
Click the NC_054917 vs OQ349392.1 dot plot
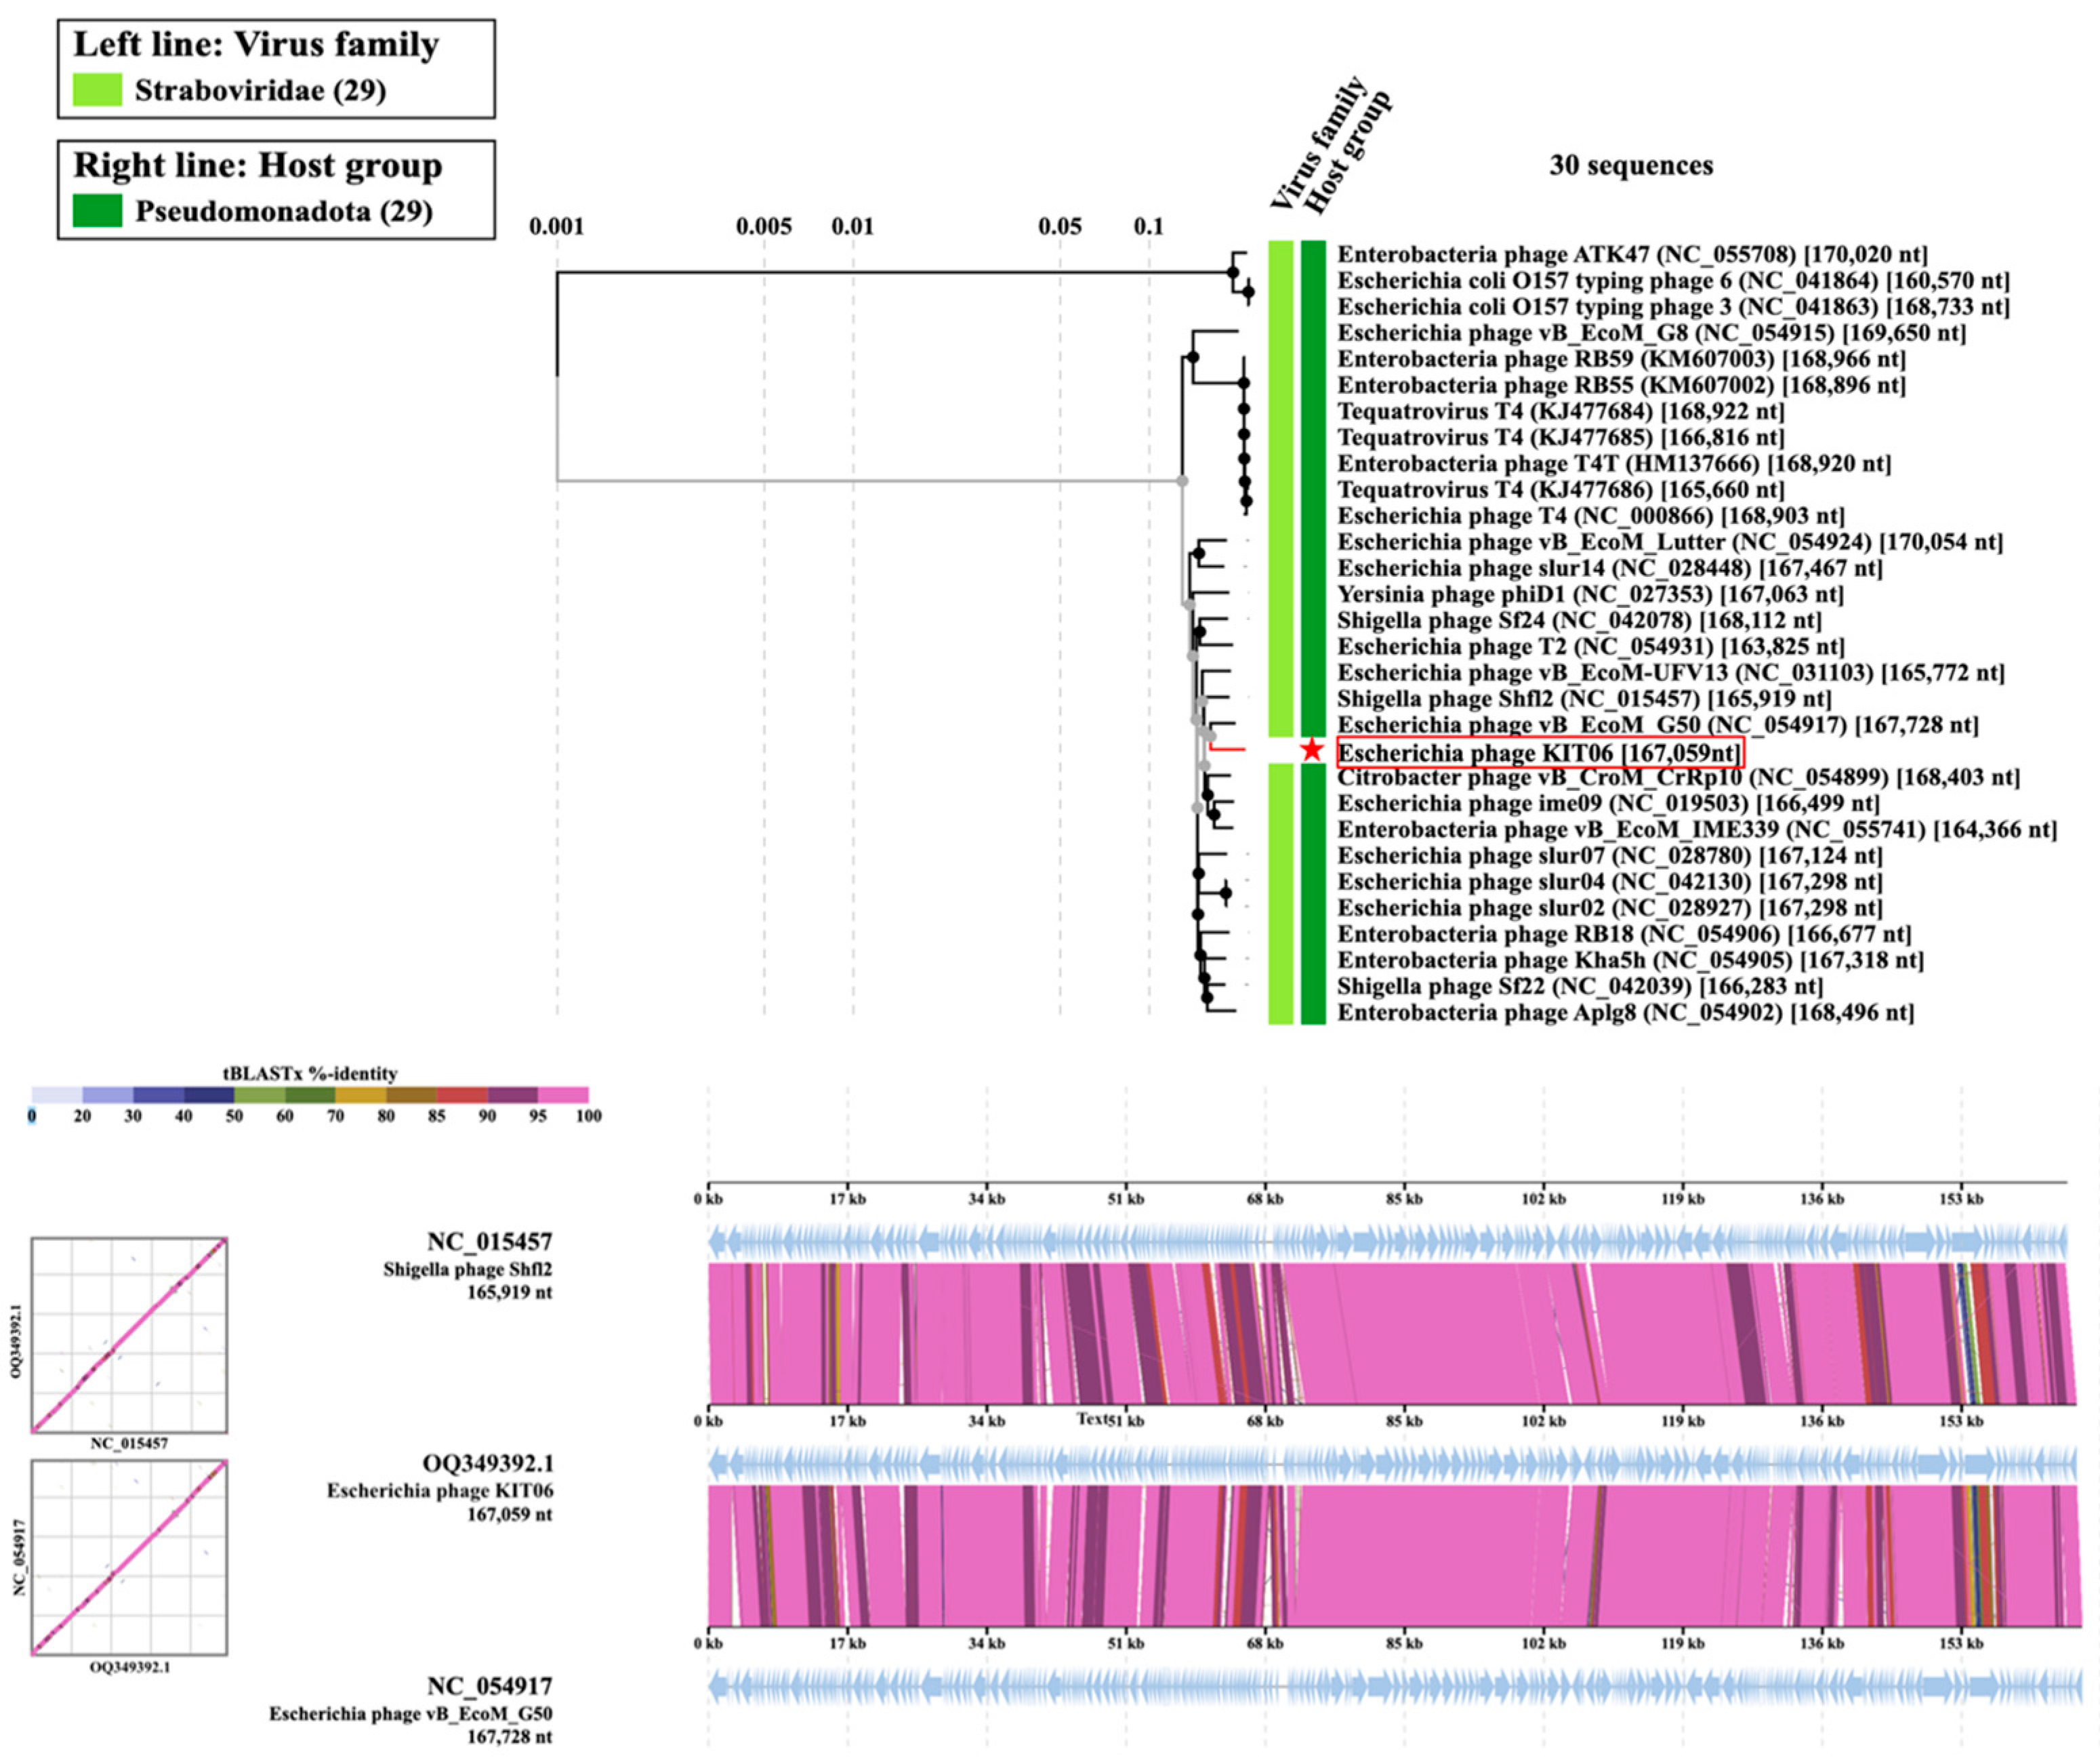(x=129, y=1557)
